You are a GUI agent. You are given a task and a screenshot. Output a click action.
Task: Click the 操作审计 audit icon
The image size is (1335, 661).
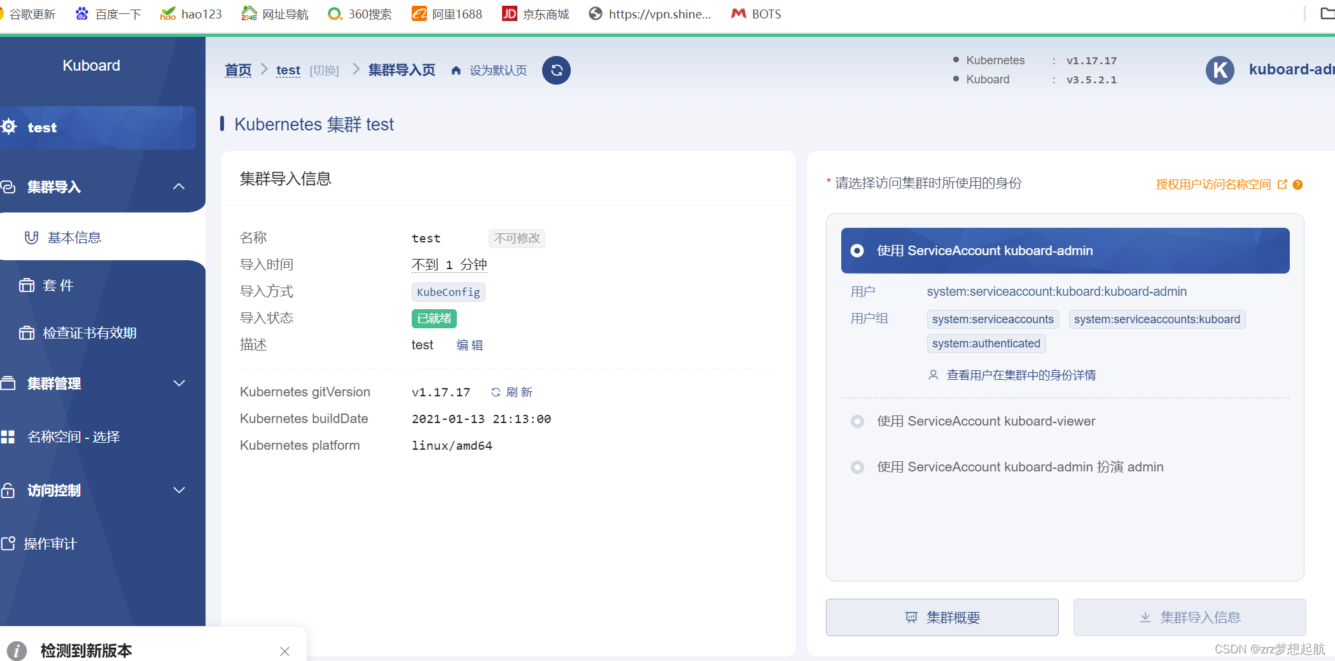[9, 543]
